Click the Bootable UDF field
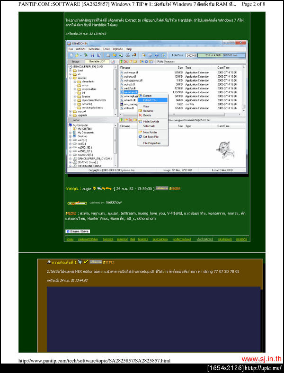Image resolution: width=284 pixels, height=373 pixels. point(98,62)
